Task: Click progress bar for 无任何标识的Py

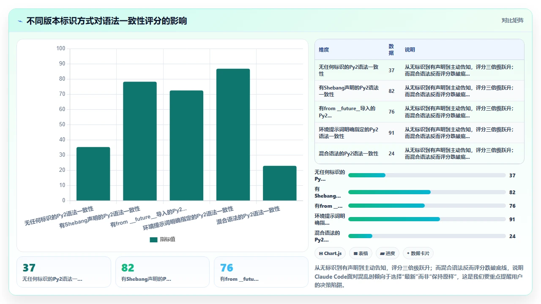Action: (x=427, y=175)
